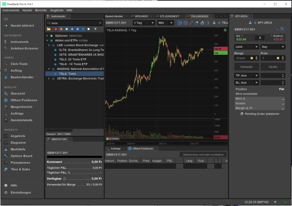
Task: Open the Instrumente menu
Action: tap(11, 10)
